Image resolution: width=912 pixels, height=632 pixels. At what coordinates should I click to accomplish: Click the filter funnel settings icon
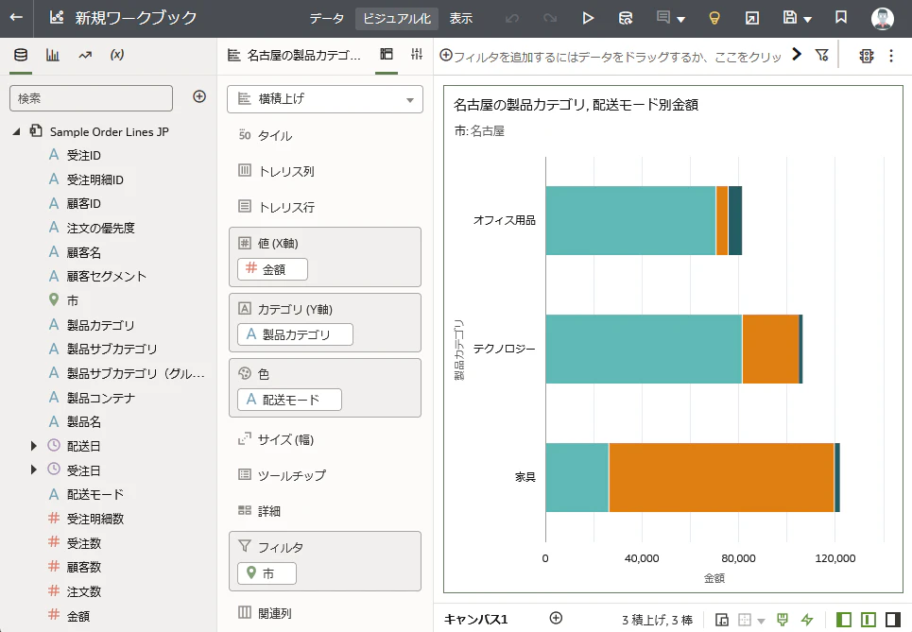click(x=821, y=55)
